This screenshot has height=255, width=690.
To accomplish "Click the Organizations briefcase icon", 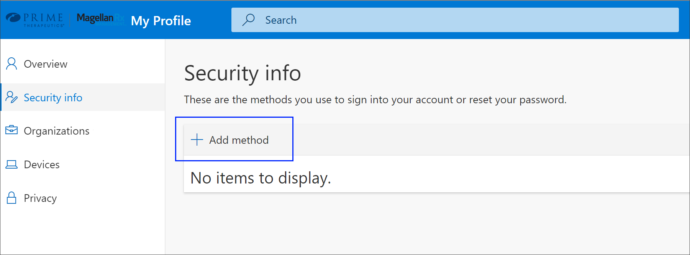I will (11, 130).
